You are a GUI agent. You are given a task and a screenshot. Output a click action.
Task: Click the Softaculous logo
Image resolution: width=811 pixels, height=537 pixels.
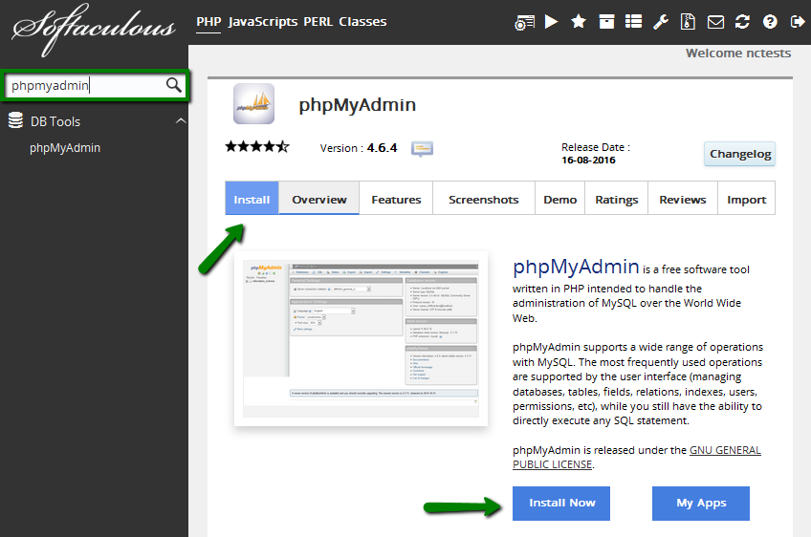pyautogui.click(x=94, y=29)
